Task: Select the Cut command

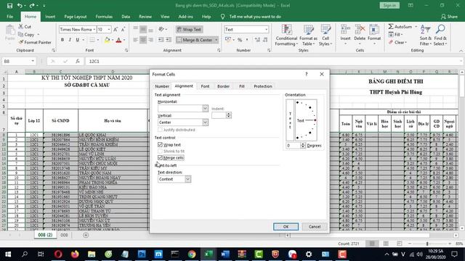Action: coord(25,27)
